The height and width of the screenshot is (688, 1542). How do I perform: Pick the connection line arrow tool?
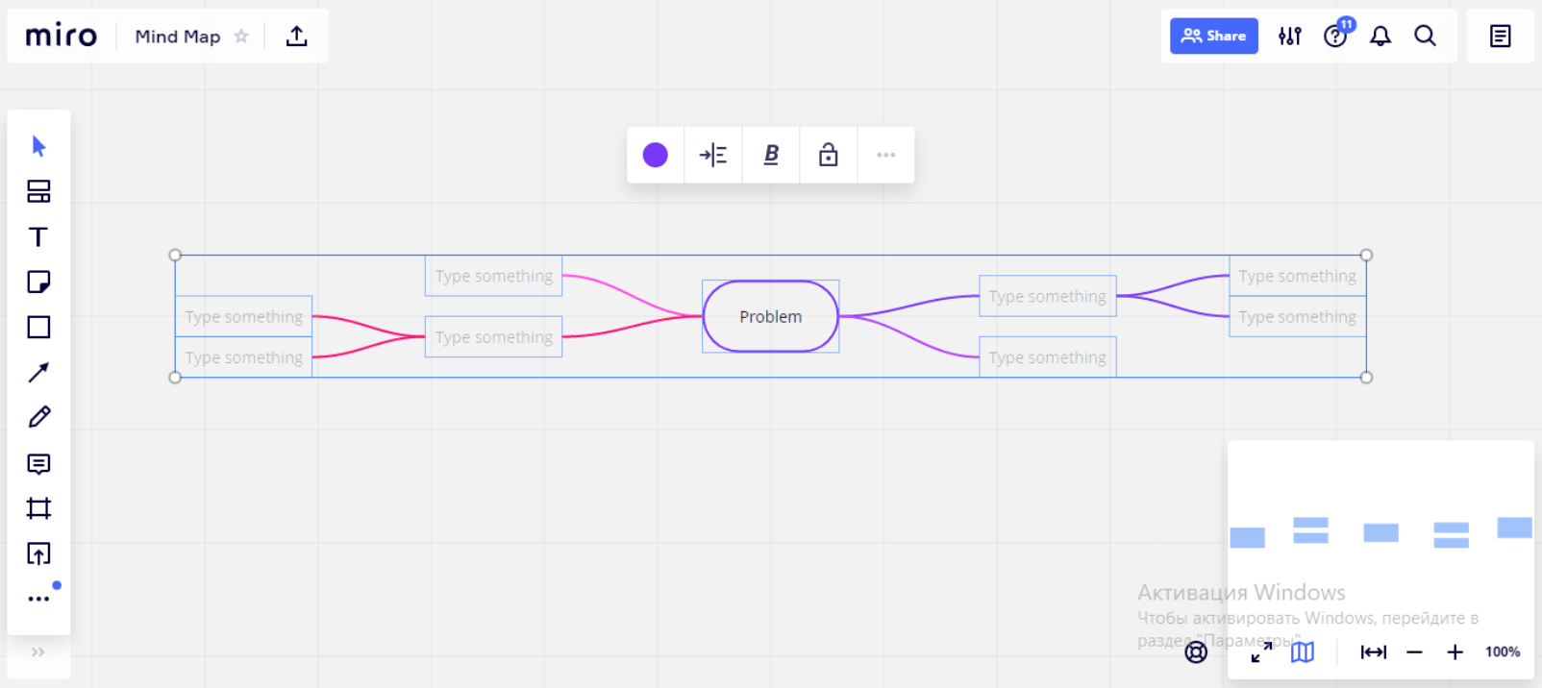38,373
